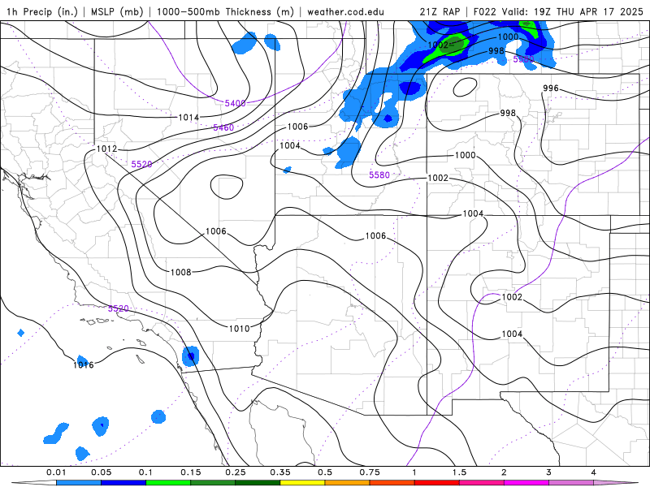Viewport: 650px width, 487px height.
Task: Select the yellow 0.35–0.5 legend swatch
Action: (302, 483)
